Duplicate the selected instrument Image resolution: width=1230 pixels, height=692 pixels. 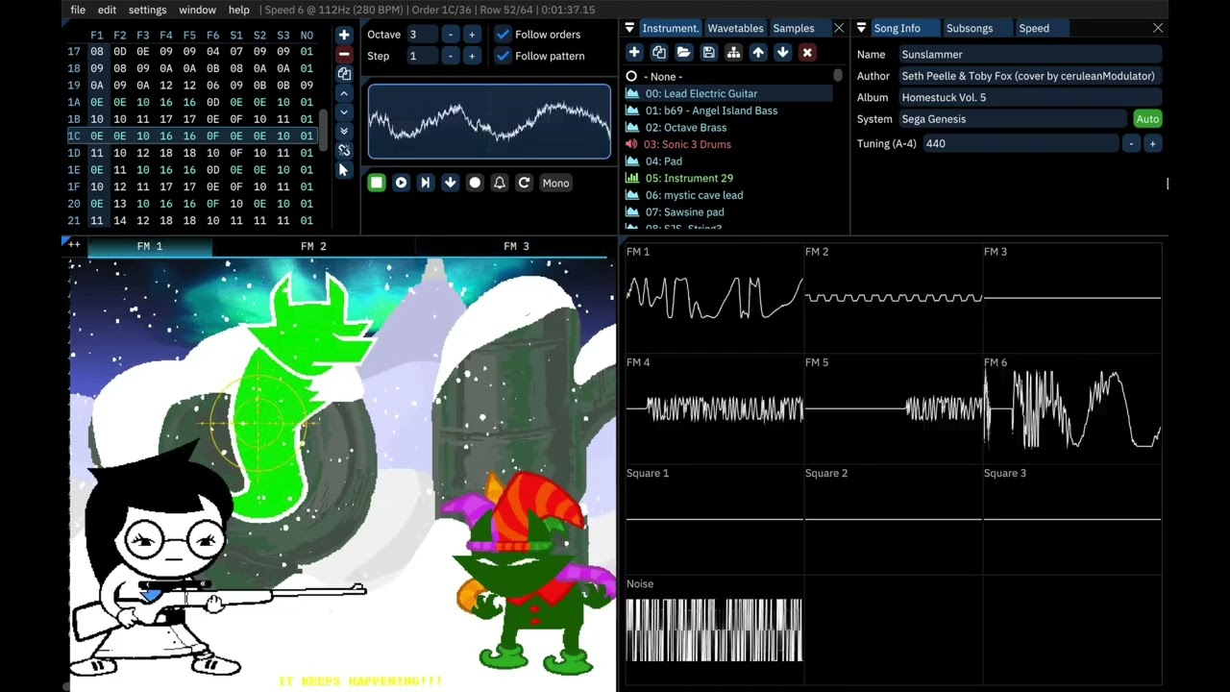click(x=659, y=53)
